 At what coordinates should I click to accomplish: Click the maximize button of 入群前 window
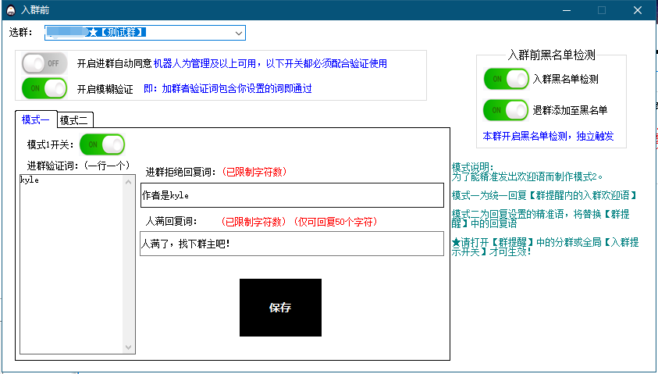[x=602, y=10]
